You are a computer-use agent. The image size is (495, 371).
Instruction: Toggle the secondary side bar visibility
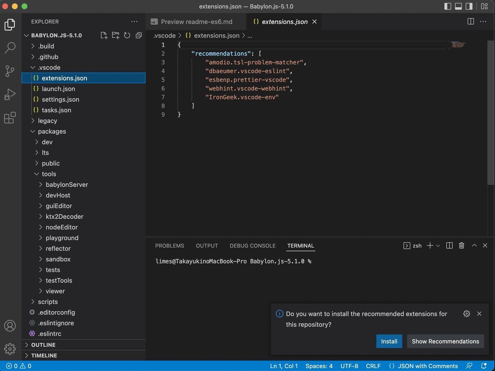pyautogui.click(x=469, y=6)
